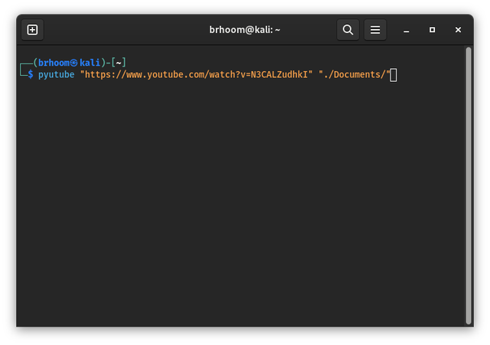The image size is (490, 345).
Task: Click the block cursor at the command end
Action: (394, 74)
